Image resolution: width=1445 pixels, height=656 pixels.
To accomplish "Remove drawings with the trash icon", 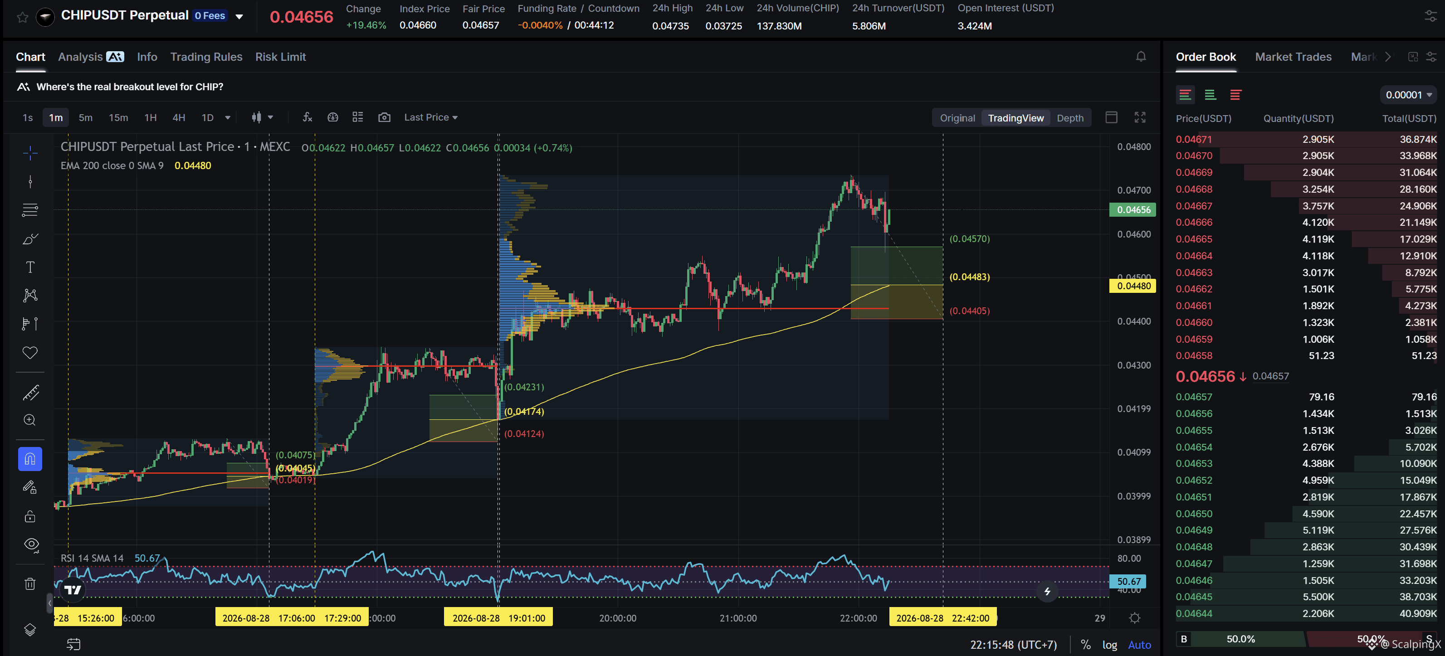I will (x=30, y=583).
